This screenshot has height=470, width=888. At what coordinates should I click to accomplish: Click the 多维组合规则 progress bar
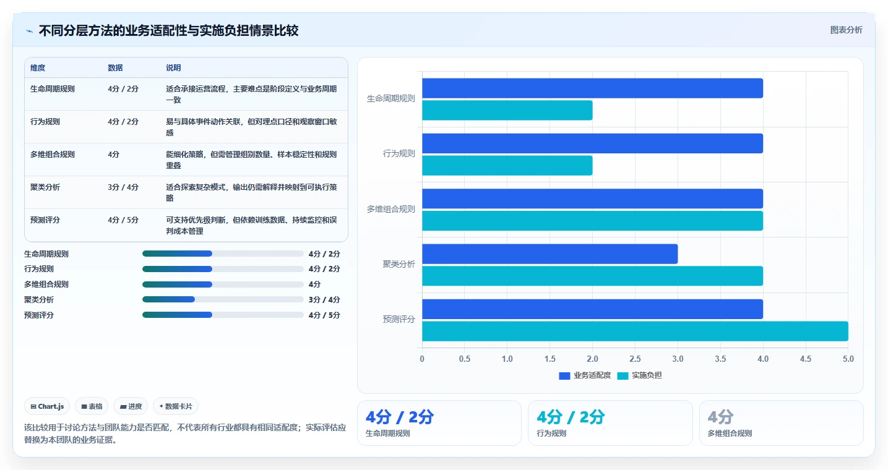(223, 284)
